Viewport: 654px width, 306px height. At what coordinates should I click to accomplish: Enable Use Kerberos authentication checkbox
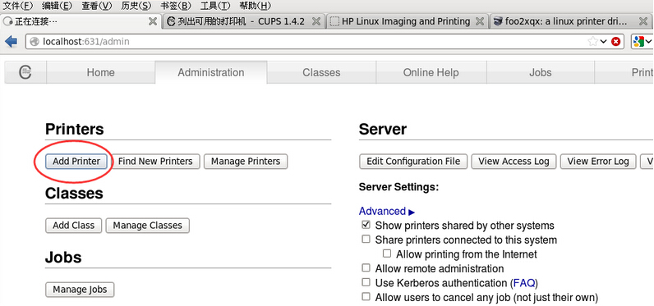tap(366, 282)
